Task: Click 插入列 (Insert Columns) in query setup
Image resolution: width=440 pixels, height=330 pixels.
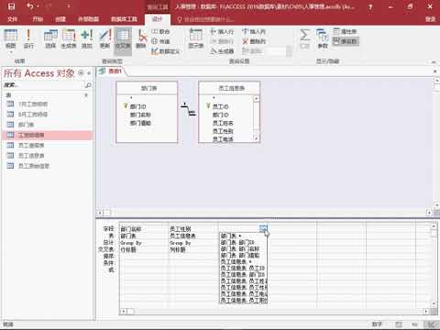Action: (254, 31)
